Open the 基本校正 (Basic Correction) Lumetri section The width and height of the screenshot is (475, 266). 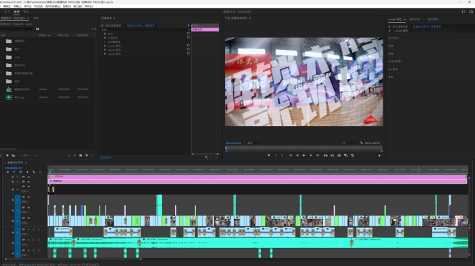tap(394, 38)
